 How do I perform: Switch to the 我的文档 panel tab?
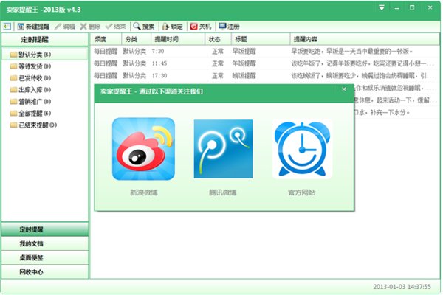(44, 243)
